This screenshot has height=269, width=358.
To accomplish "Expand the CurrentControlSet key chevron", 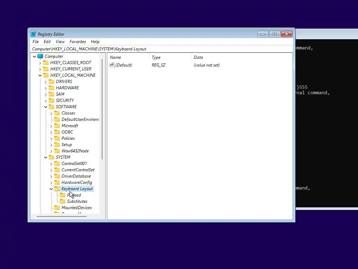I will tap(51, 170).
